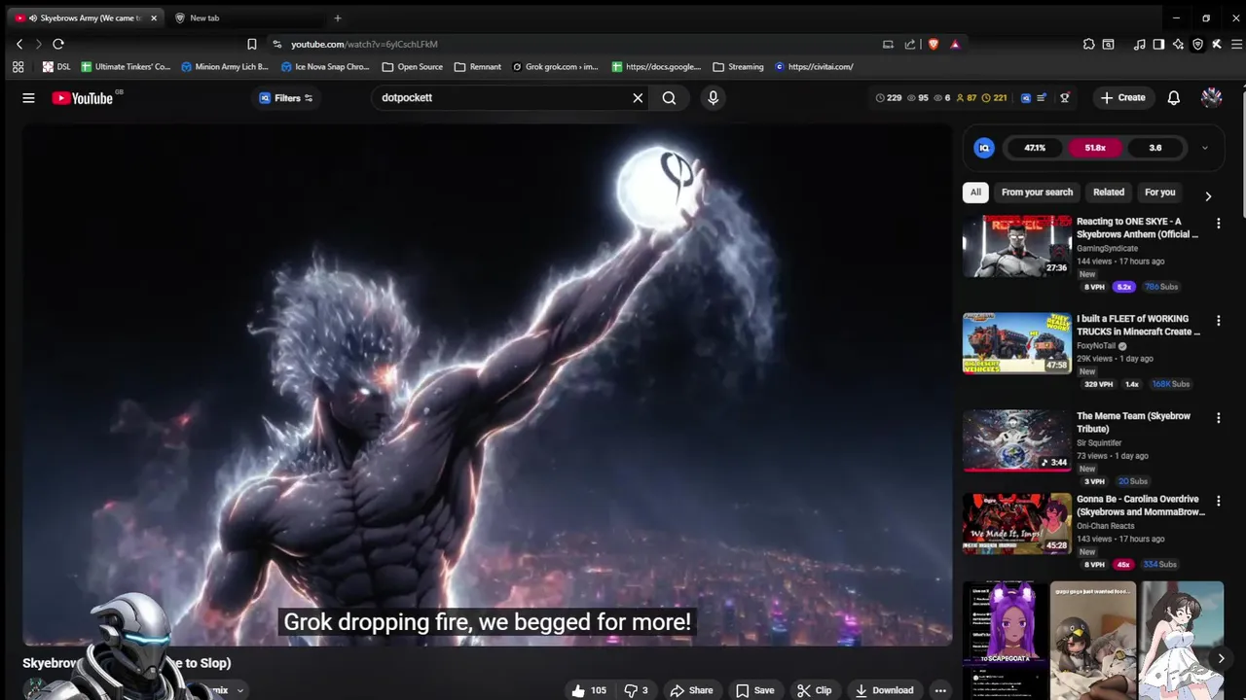Click the trophy icon in stats bar
This screenshot has width=1246, height=700.
click(1065, 97)
